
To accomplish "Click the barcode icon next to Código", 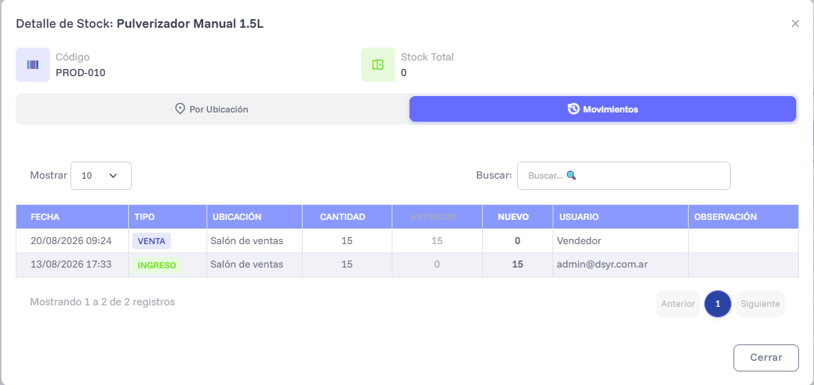I will pyautogui.click(x=33, y=65).
